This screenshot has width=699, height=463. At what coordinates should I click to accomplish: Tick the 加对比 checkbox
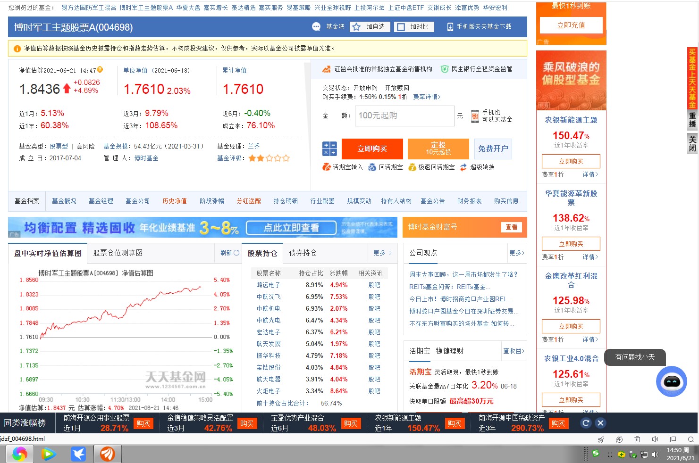click(401, 27)
